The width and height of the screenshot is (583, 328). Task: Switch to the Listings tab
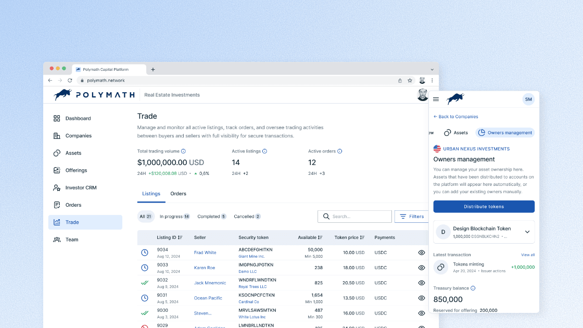click(x=151, y=194)
